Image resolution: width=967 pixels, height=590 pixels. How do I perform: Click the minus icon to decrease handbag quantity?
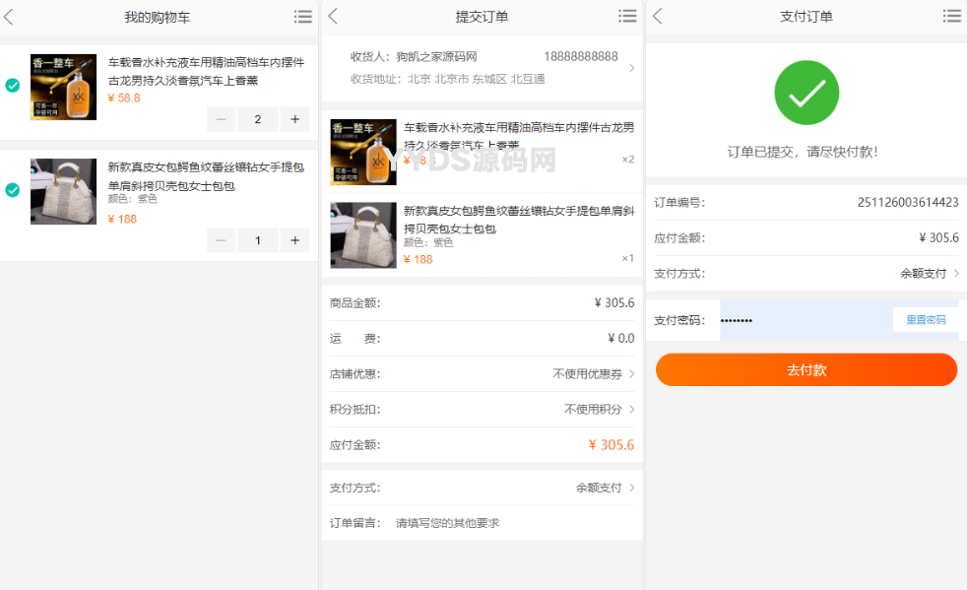(221, 239)
